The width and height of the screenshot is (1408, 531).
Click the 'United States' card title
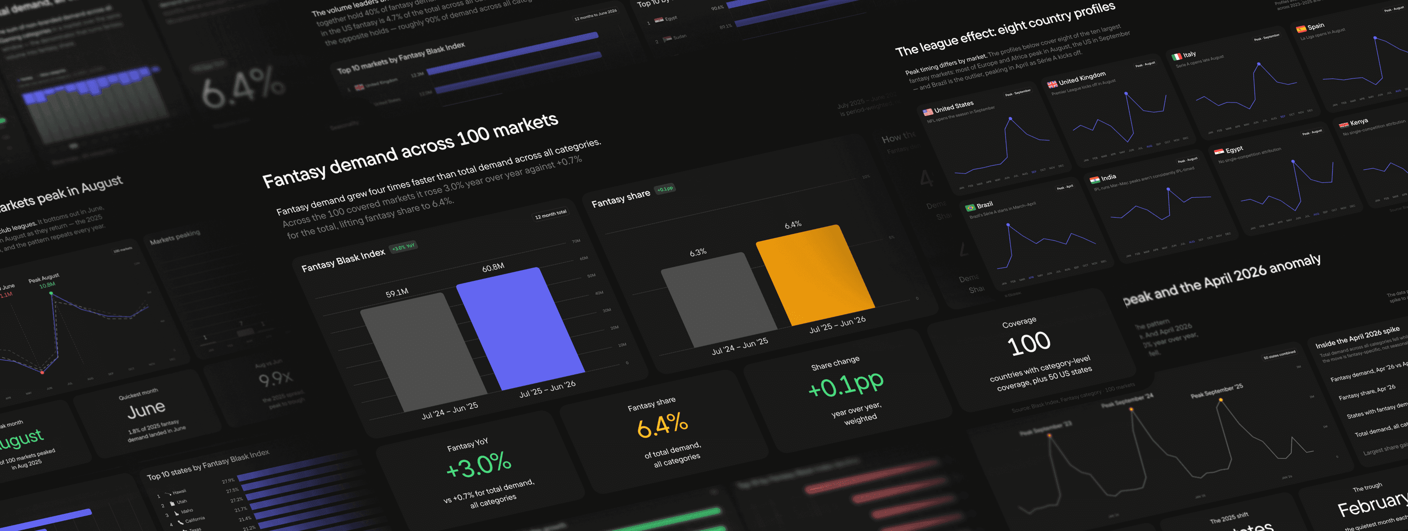954,106
